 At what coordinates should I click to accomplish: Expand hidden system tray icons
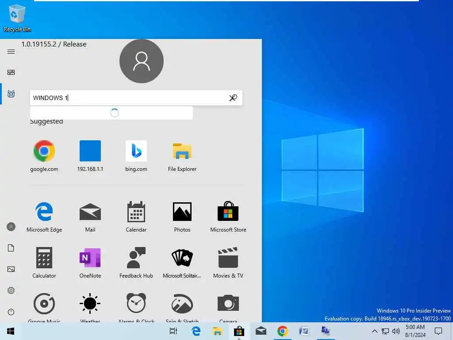(374, 331)
